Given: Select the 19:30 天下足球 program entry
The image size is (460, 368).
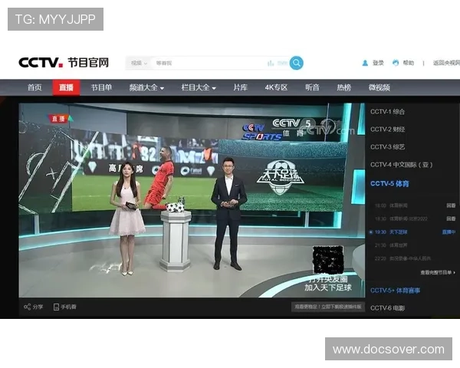Looking at the screenshot, I should [x=391, y=232].
